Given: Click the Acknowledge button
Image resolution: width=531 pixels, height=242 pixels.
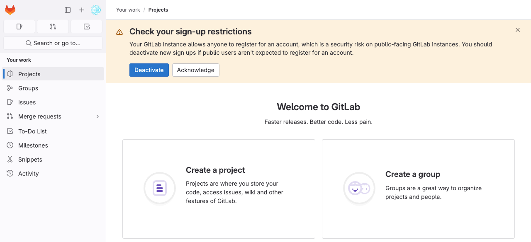Looking at the screenshot, I should [196, 70].
